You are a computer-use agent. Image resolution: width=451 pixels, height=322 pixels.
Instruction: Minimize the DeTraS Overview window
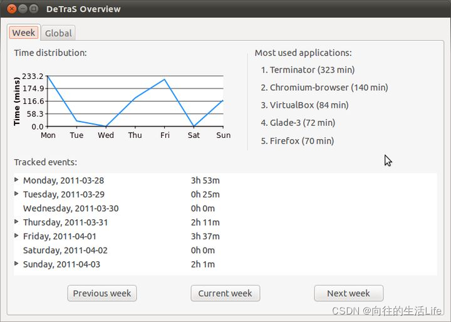coord(23,9)
